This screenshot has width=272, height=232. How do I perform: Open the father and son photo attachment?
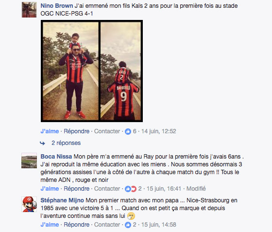click(x=92, y=71)
